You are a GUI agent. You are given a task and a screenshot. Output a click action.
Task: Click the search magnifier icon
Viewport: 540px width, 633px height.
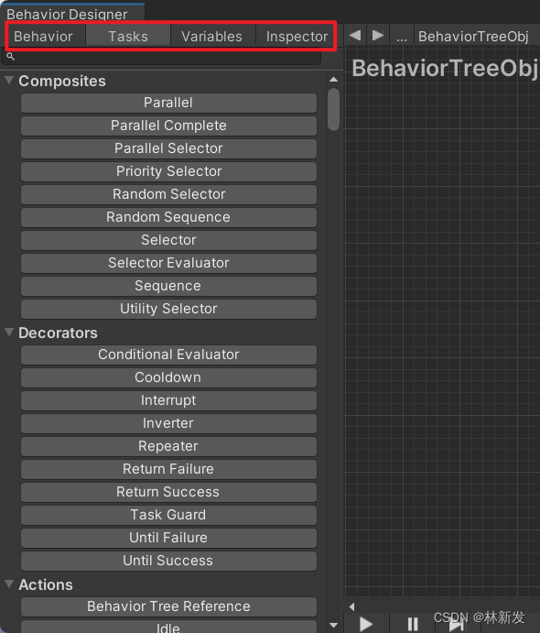10,57
